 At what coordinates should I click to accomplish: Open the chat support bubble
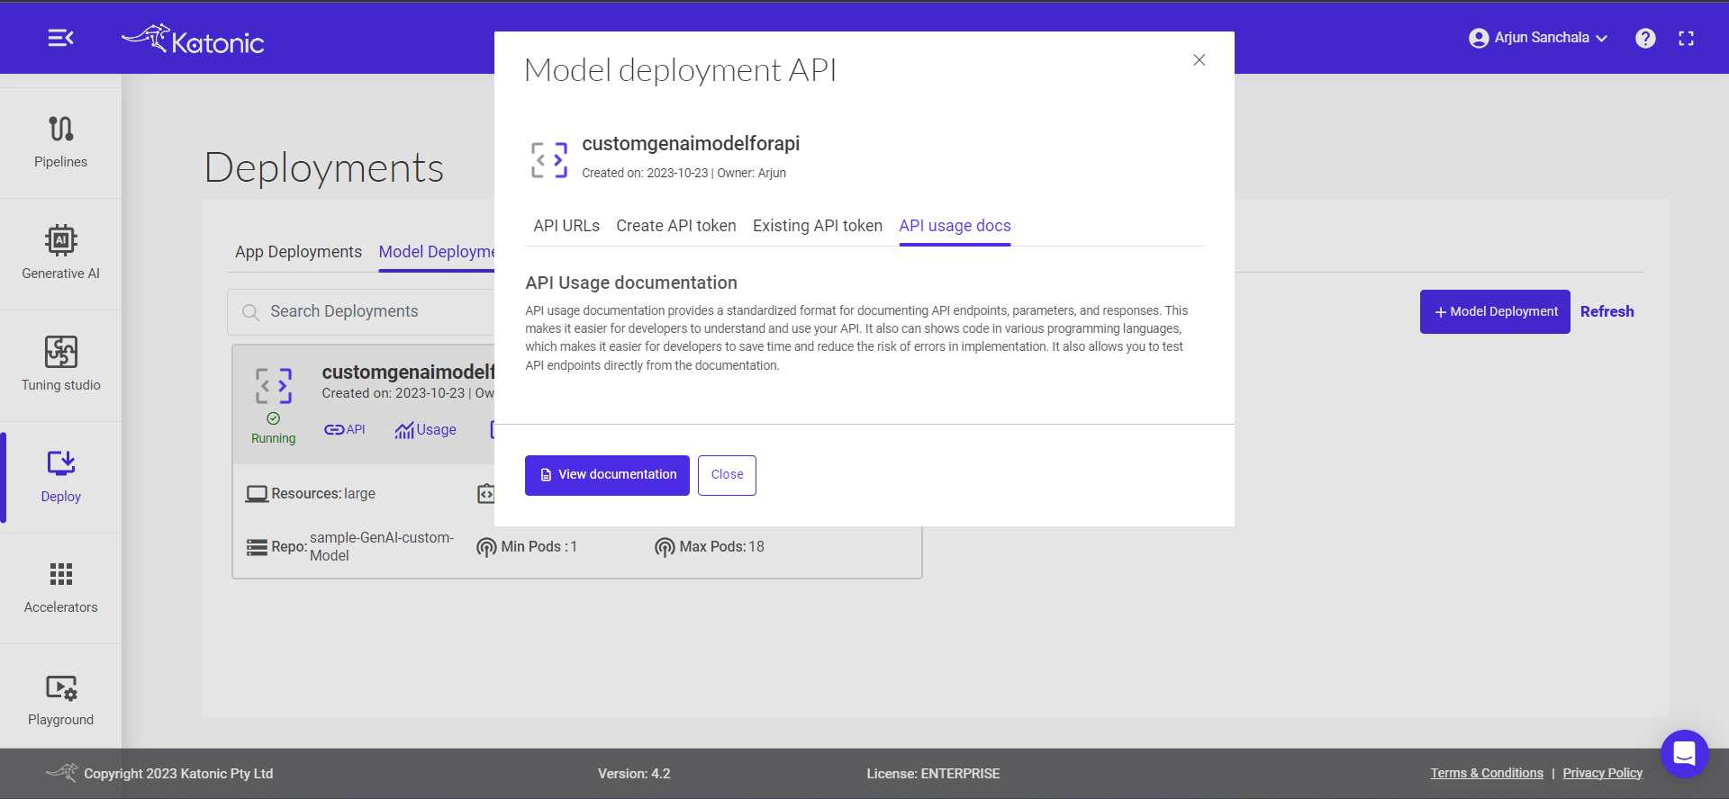pyautogui.click(x=1684, y=753)
